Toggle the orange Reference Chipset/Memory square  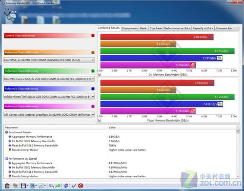(93, 52)
